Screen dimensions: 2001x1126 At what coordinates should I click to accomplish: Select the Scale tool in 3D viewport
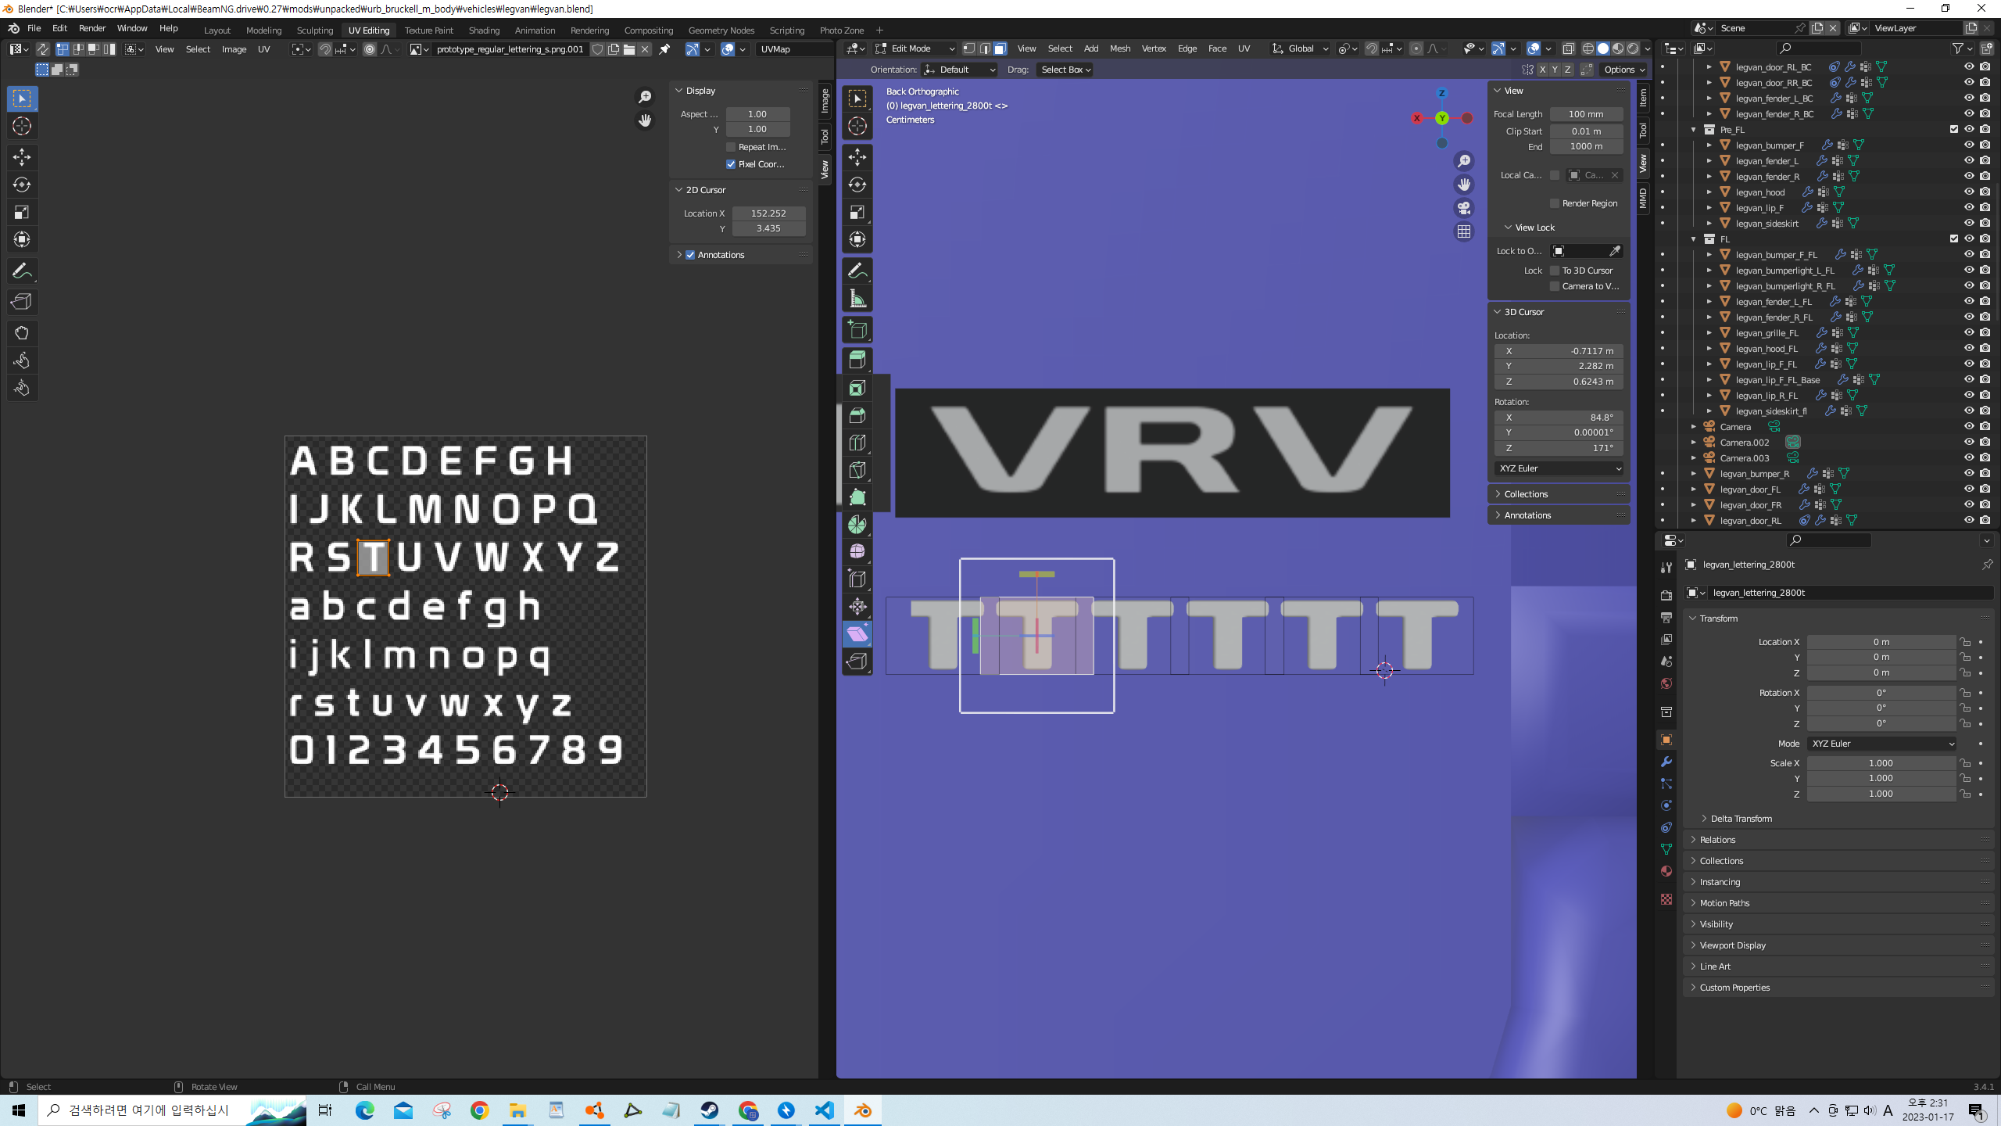(857, 212)
